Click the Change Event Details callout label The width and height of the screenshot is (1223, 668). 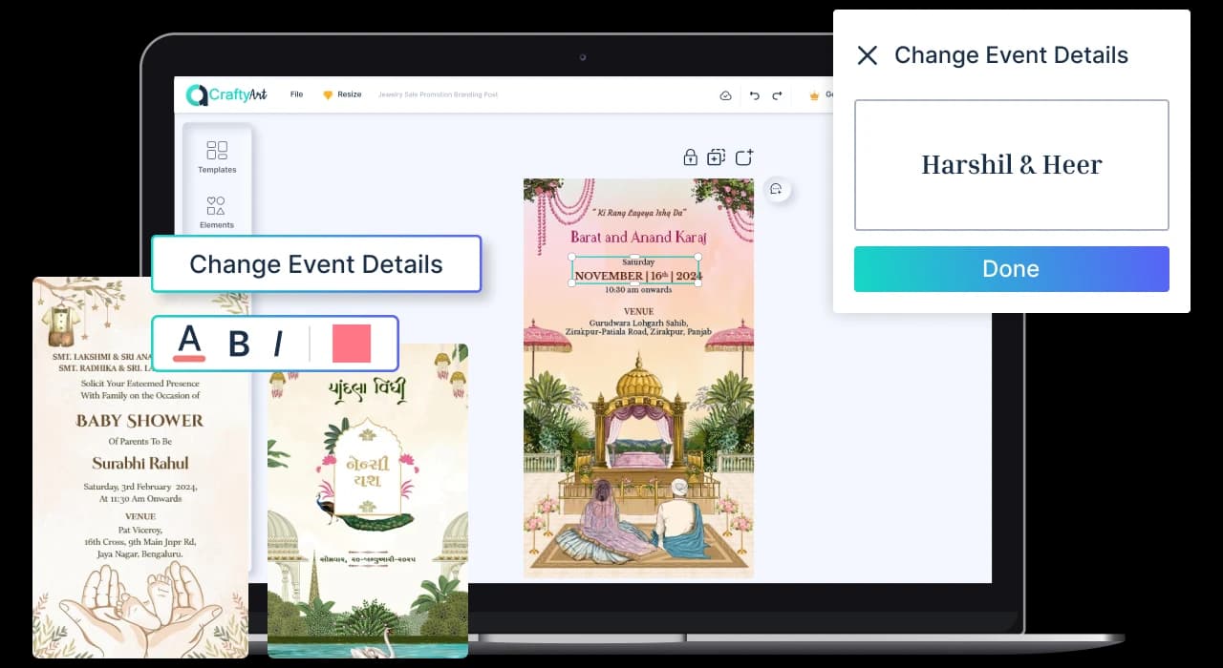(x=316, y=264)
